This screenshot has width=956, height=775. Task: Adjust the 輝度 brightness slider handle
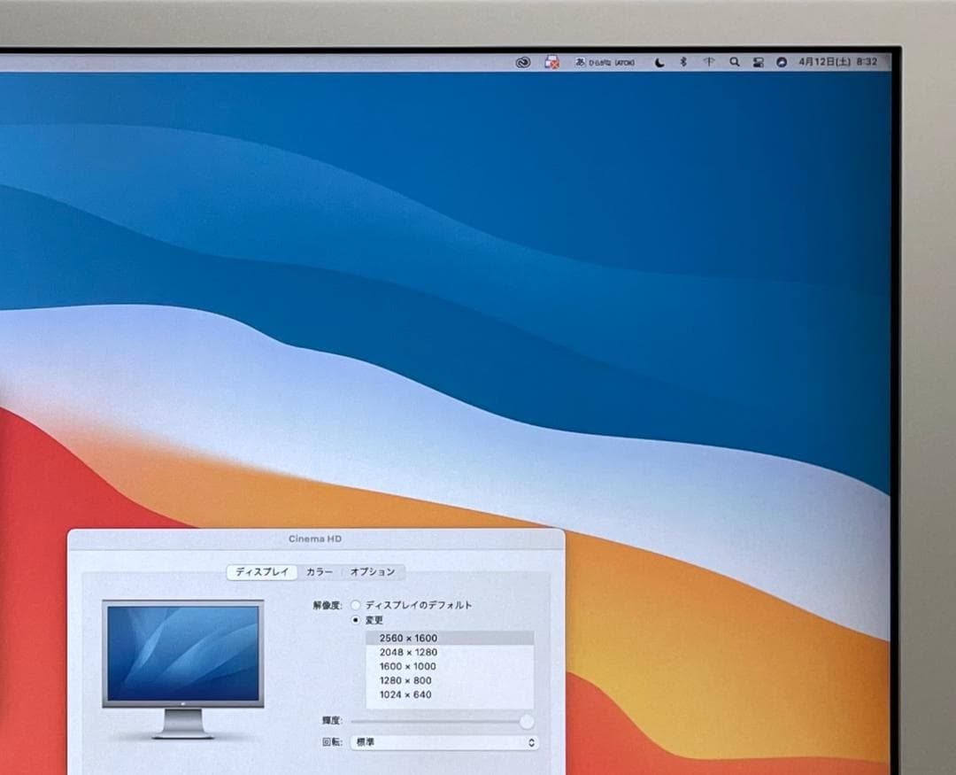525,720
